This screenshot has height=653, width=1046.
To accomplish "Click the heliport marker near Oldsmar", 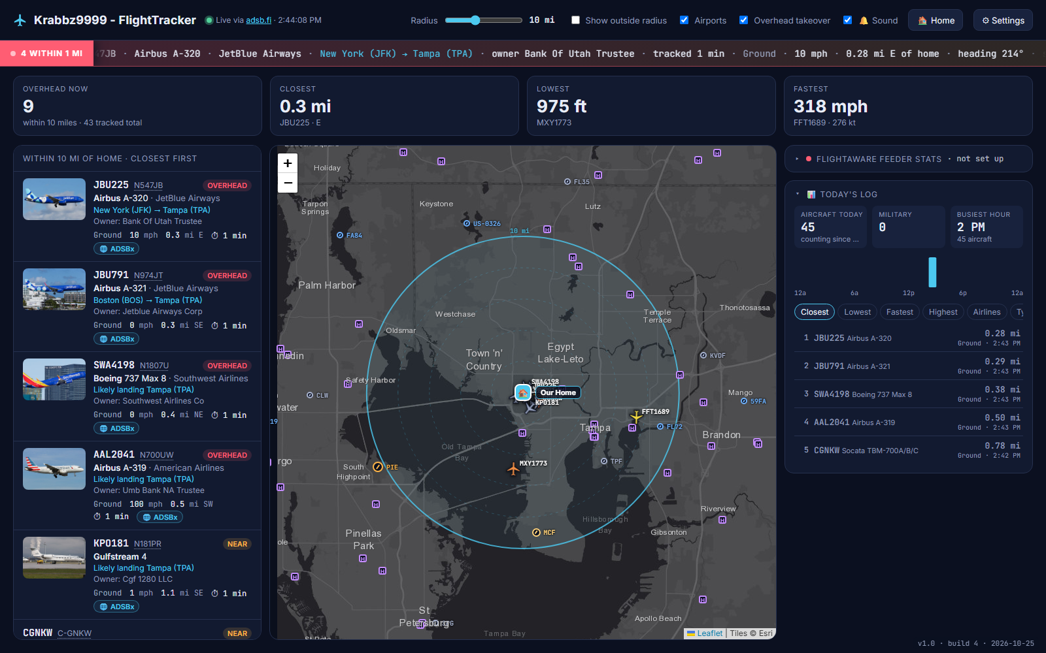I will point(359,324).
